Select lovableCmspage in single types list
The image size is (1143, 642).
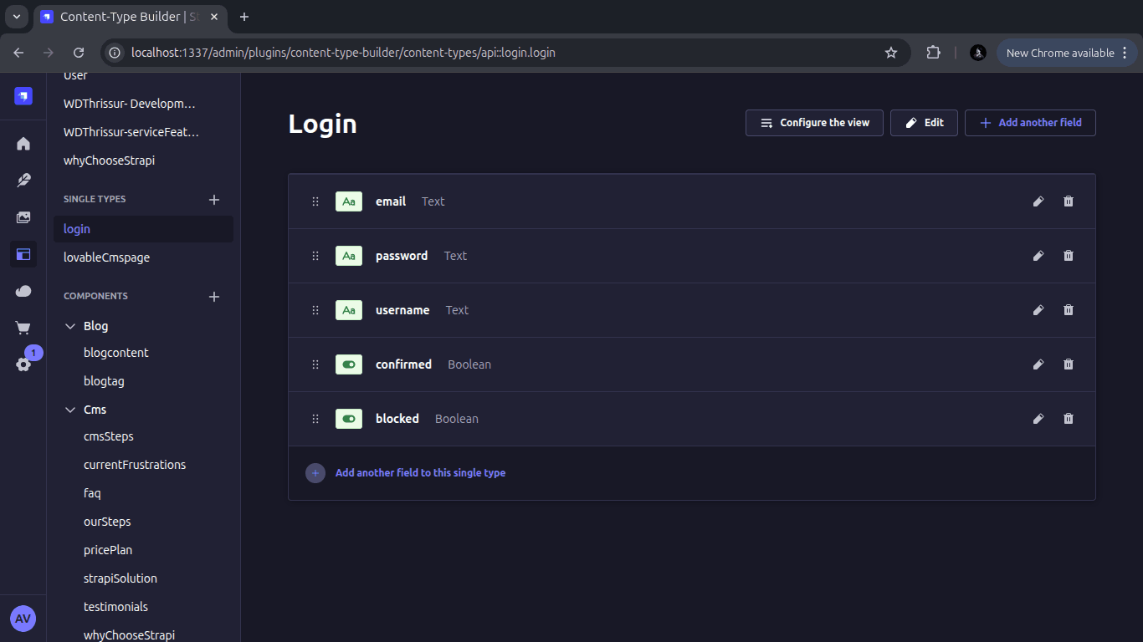106,257
